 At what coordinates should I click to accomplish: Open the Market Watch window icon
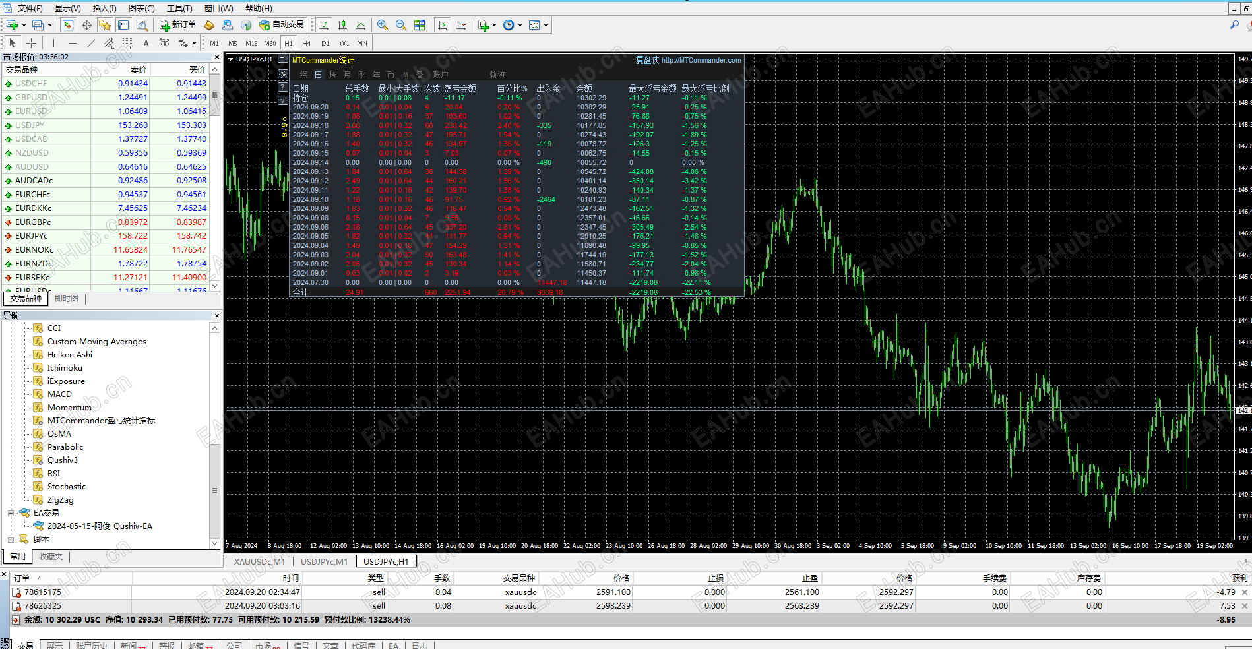pos(68,25)
